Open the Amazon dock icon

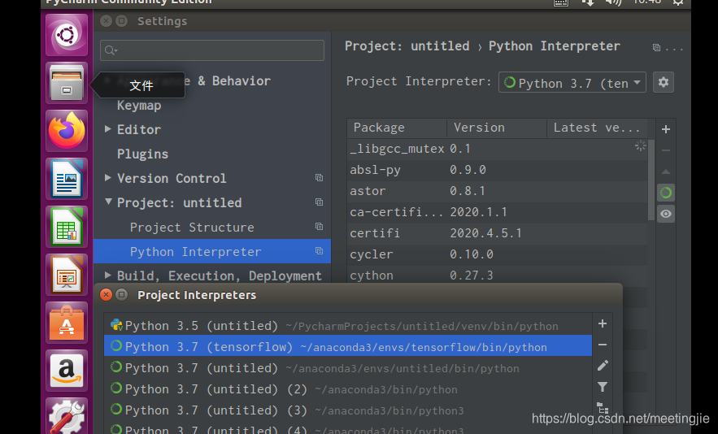tap(67, 371)
